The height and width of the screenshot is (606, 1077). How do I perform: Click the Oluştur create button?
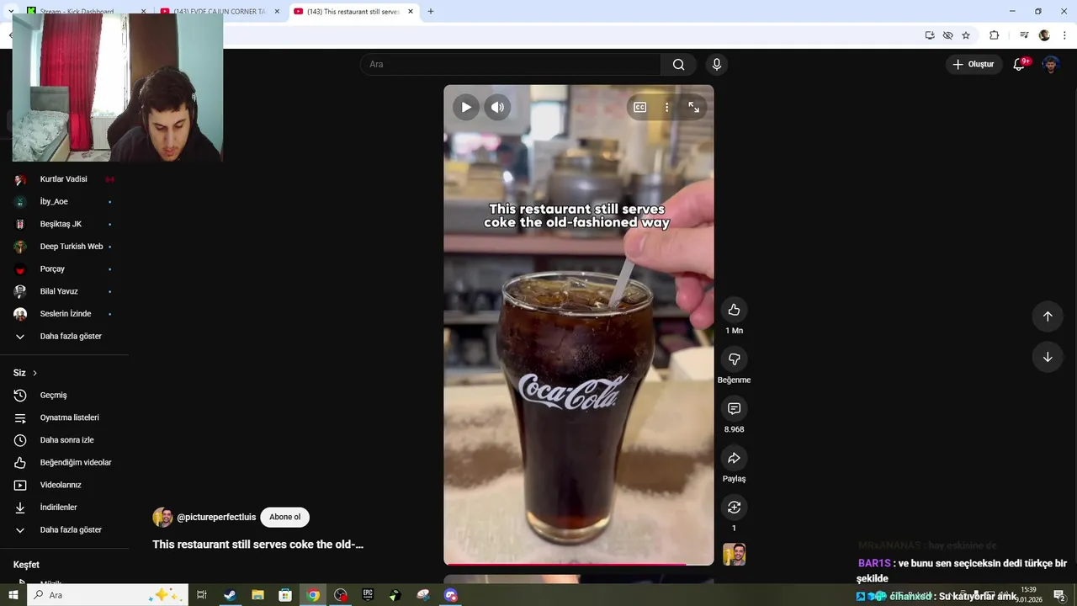tap(974, 64)
